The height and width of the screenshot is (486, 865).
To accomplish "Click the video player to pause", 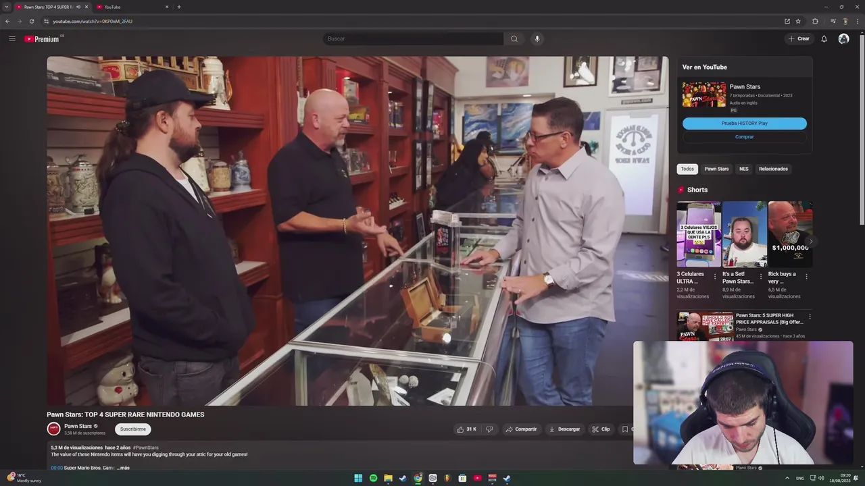I will (x=357, y=231).
